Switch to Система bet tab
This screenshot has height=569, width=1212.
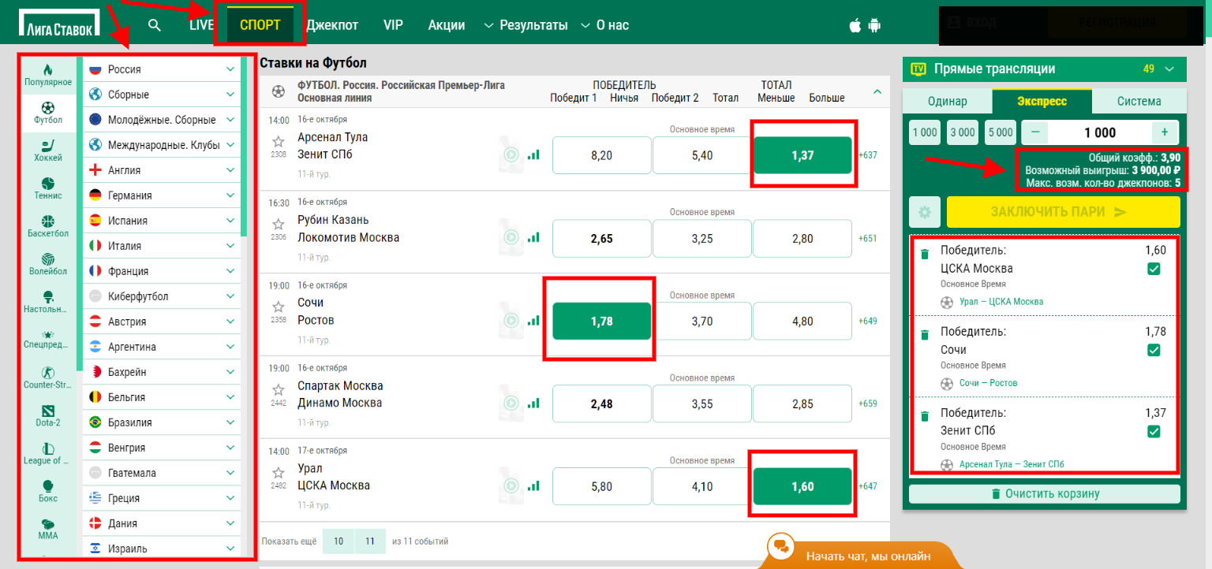click(x=1139, y=101)
